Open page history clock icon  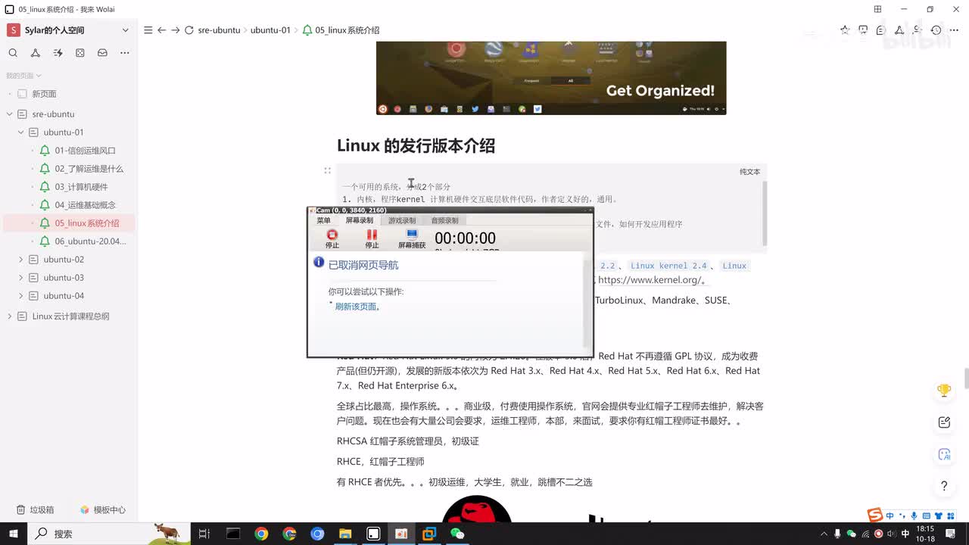[x=936, y=30]
